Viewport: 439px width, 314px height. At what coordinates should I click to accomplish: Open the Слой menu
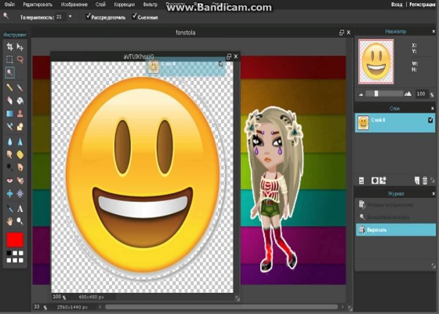(101, 4)
